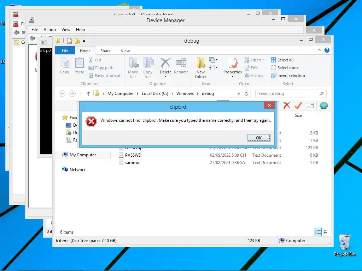Open the File tab in debug window
This screenshot has height=271, width=362.
pos(65,50)
